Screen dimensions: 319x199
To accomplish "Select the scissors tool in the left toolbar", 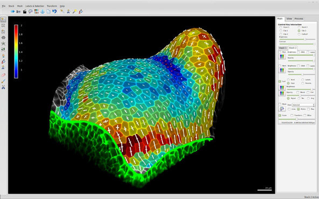I will tap(3, 87).
